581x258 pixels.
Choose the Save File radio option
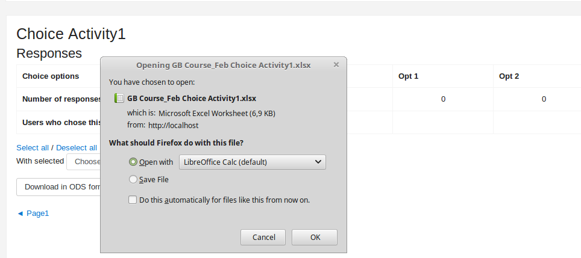pyautogui.click(x=133, y=180)
